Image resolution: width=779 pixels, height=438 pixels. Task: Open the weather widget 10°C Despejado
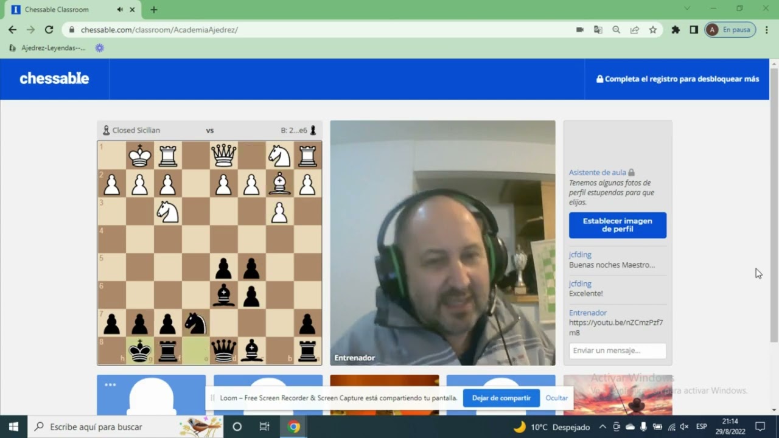(552, 427)
